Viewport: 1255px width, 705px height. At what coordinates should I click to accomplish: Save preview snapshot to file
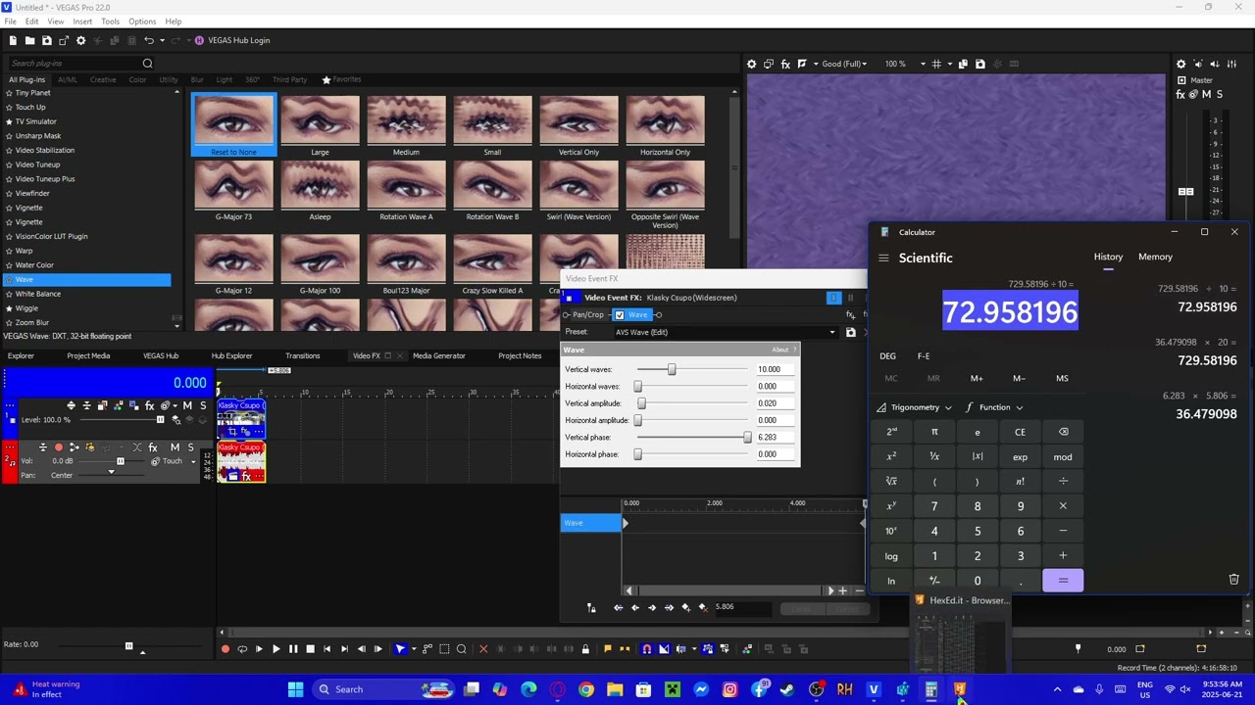coord(979,64)
